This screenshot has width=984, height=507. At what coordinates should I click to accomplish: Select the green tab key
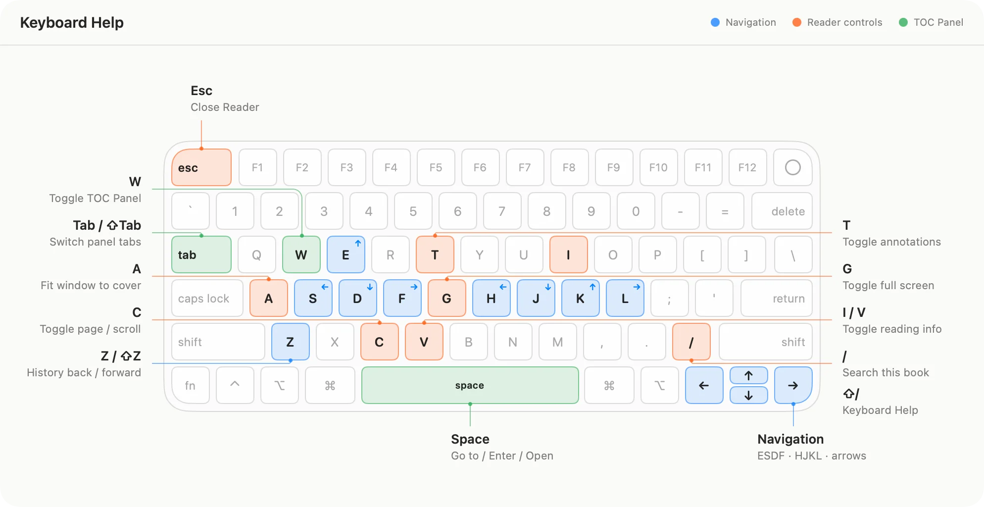201,254
